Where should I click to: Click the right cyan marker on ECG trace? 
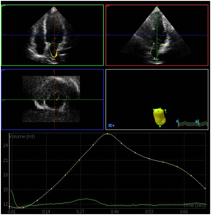[197, 121]
